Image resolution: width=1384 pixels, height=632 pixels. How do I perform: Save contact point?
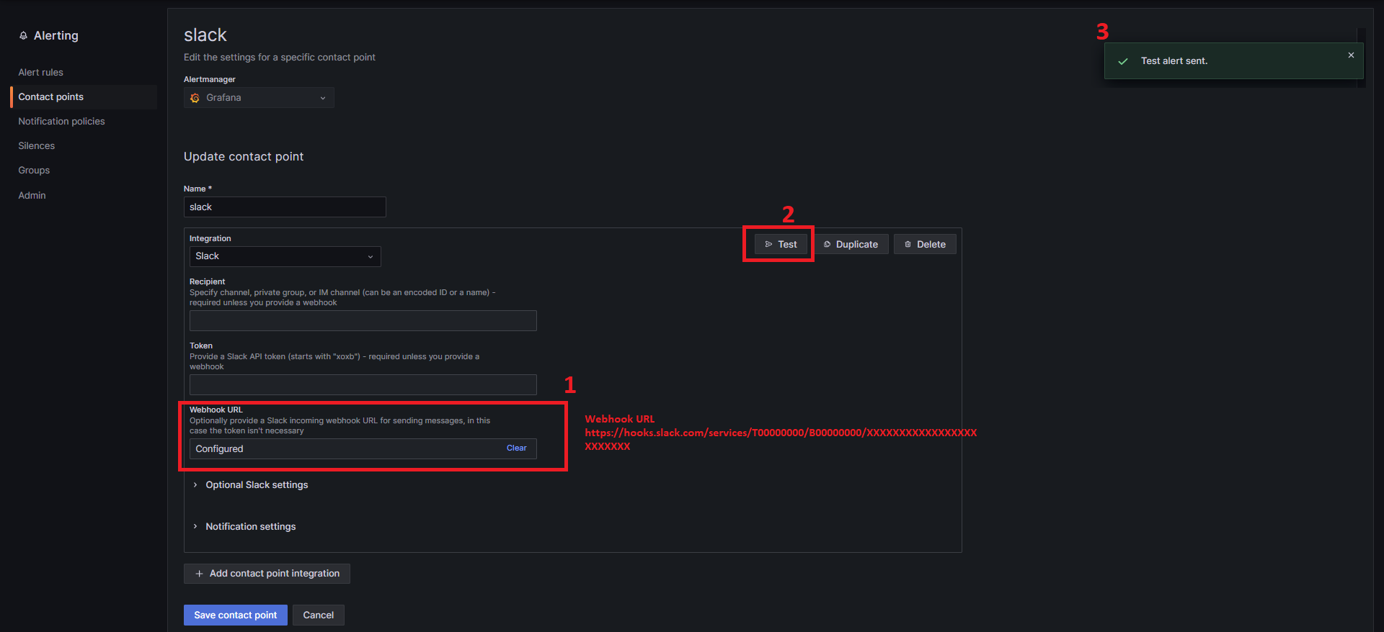(235, 615)
